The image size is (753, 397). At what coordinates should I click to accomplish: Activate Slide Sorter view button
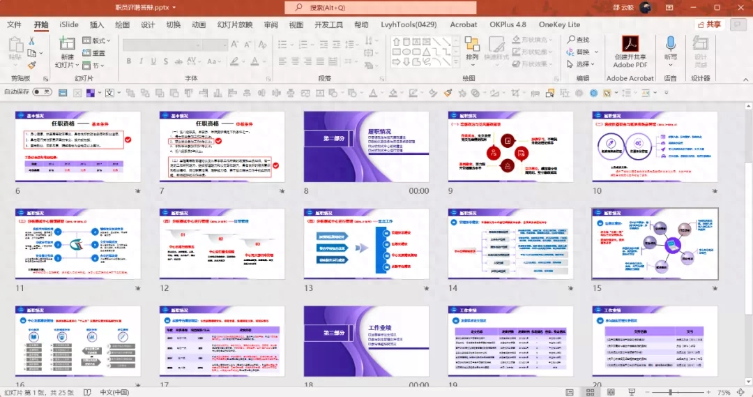(589, 392)
